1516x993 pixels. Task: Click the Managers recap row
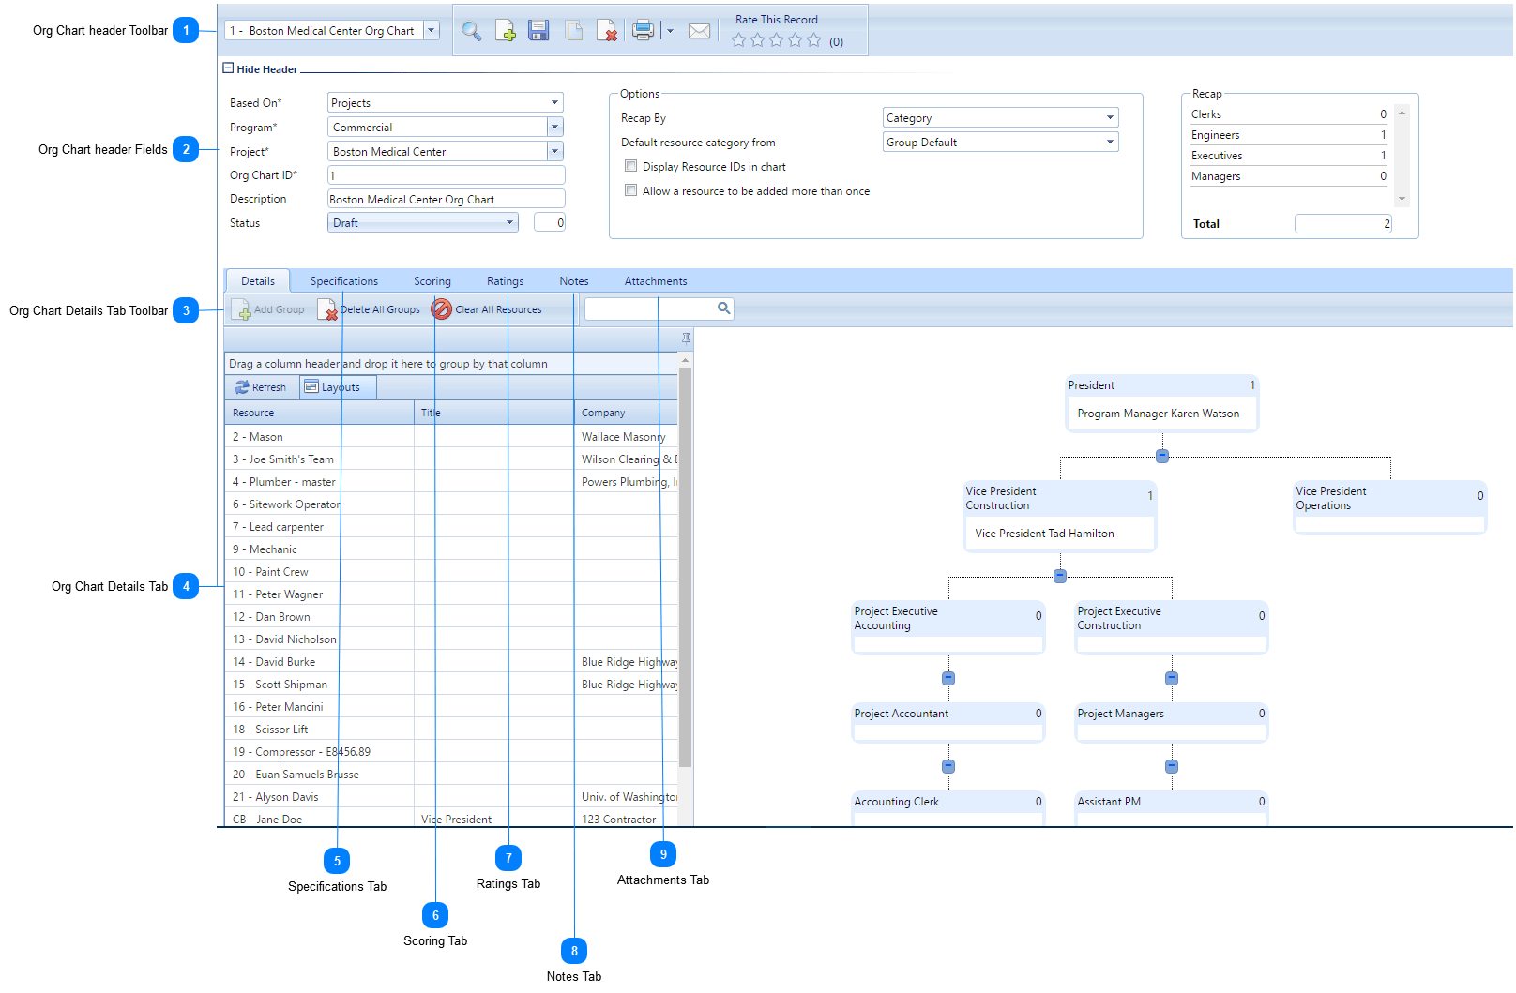coord(1288,176)
